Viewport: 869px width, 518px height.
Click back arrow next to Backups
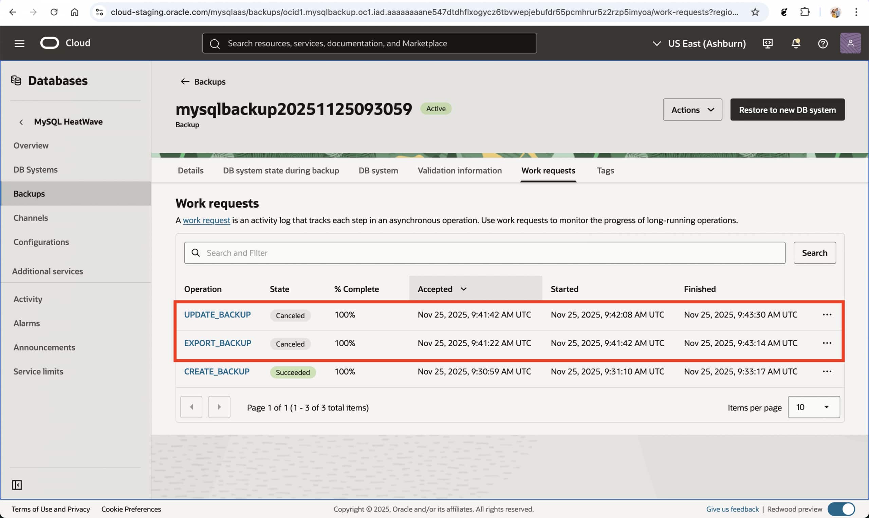coord(185,82)
